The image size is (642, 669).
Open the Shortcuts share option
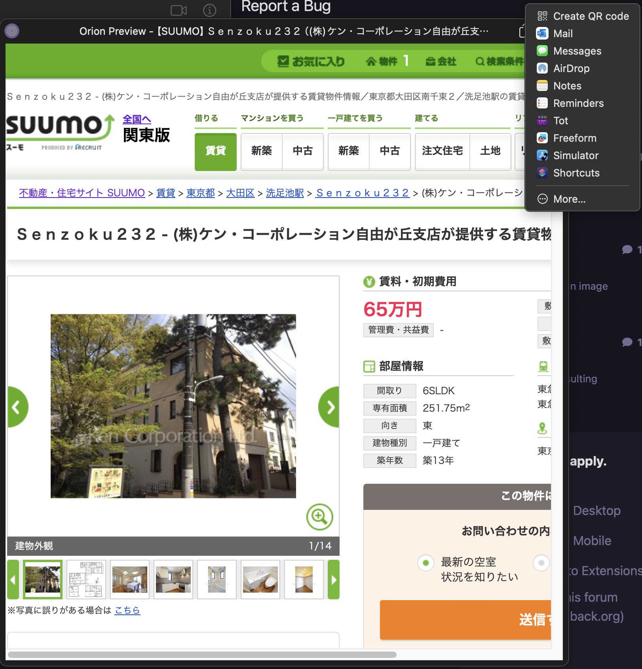pyautogui.click(x=542, y=173)
